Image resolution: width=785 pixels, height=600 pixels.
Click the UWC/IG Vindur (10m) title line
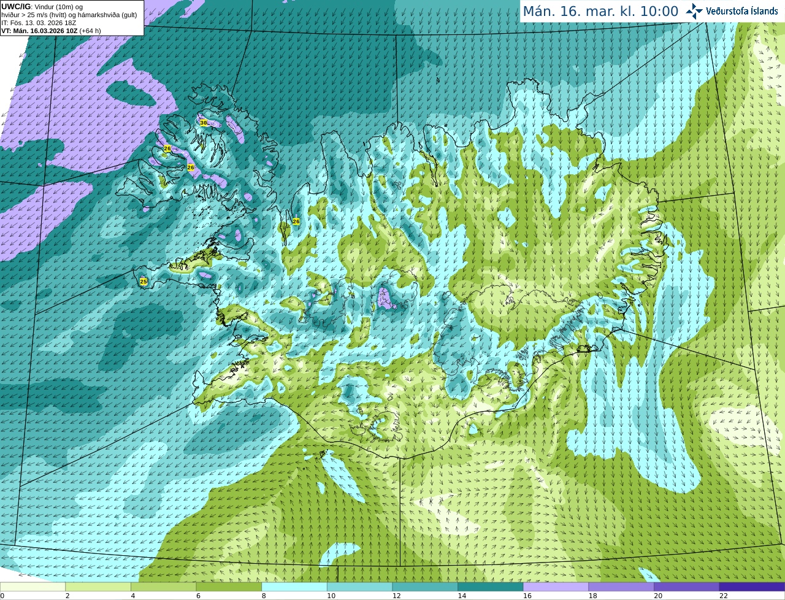click(42, 7)
